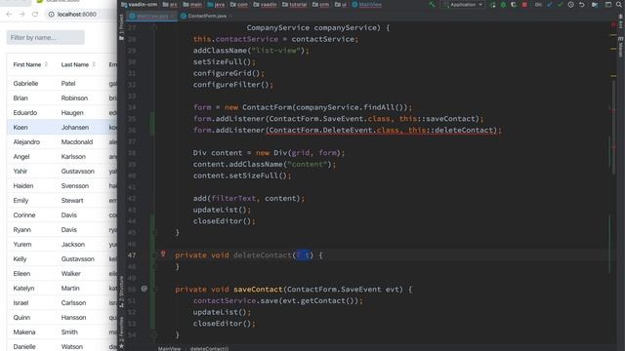
Task: Select the Eduardo Haugen row
Action: click(62, 113)
